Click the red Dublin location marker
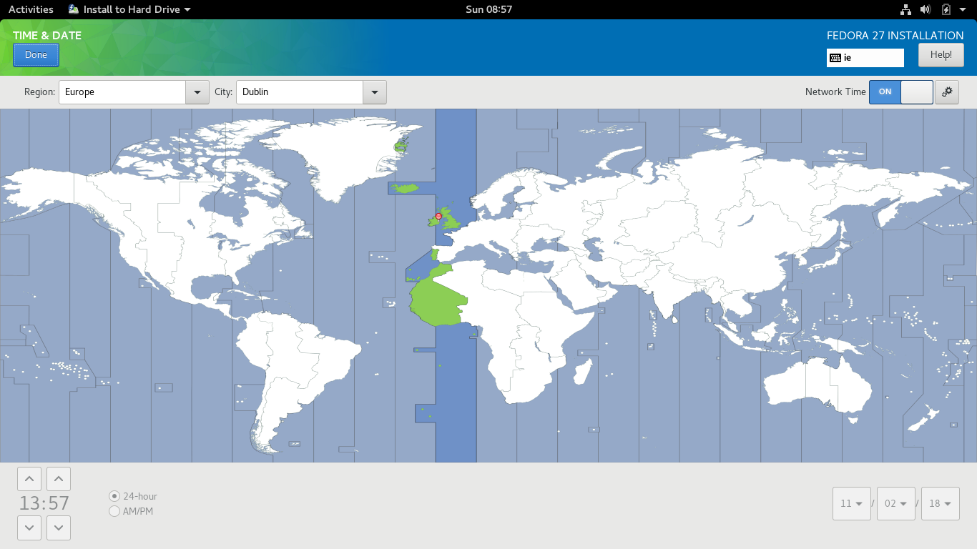 click(438, 216)
